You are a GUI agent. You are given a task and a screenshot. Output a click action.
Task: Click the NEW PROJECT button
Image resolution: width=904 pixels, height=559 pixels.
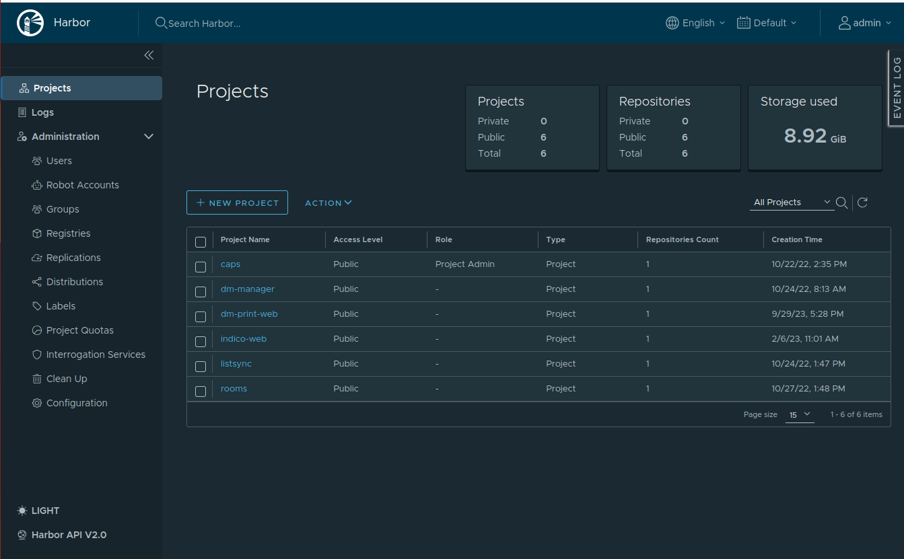(237, 202)
